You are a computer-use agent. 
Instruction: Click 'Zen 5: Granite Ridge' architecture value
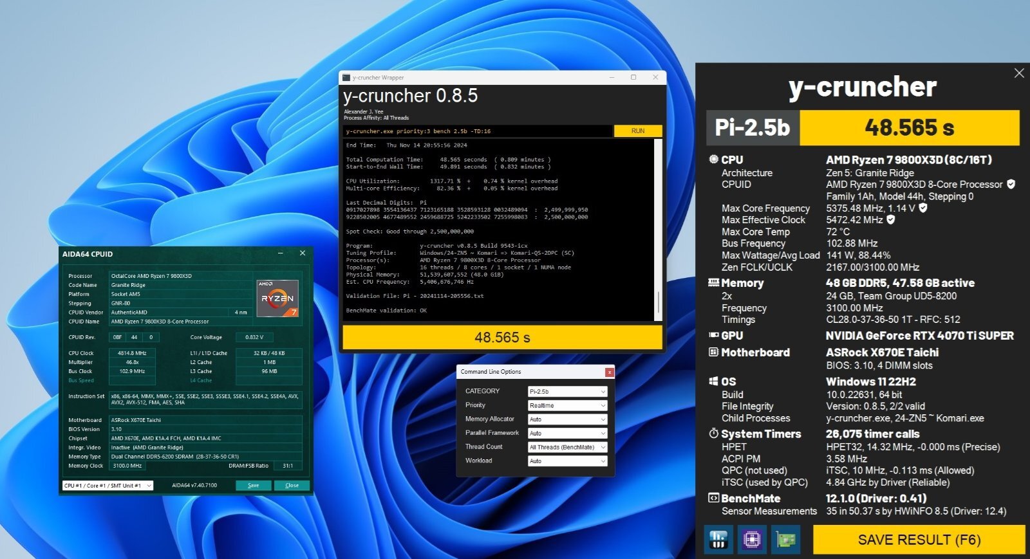pos(870,172)
